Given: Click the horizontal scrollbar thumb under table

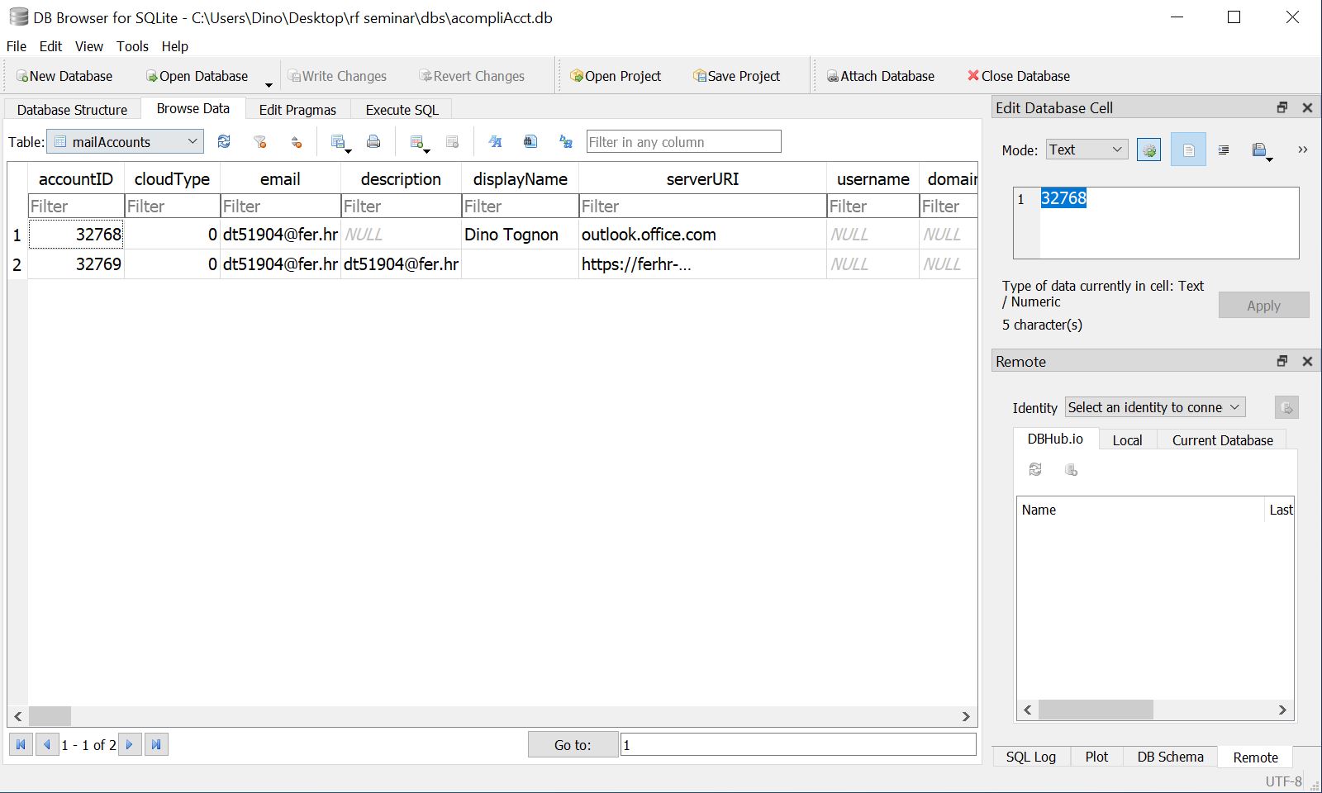Looking at the screenshot, I should 50,716.
